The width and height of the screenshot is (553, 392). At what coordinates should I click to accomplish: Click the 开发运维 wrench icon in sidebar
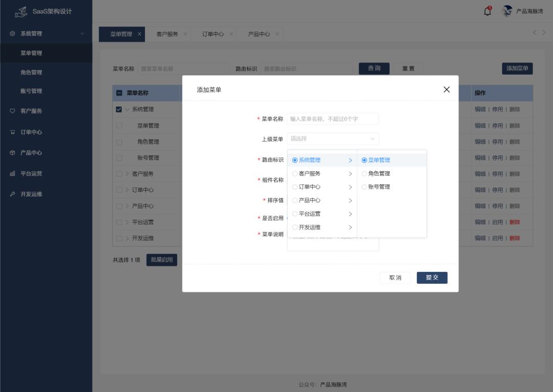[12, 194]
